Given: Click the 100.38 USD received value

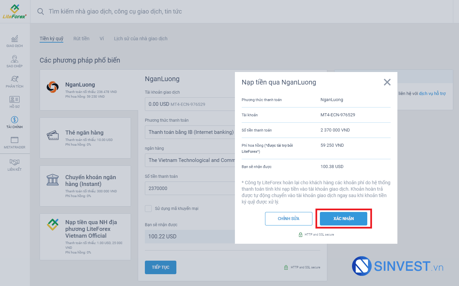Looking at the screenshot, I should (x=332, y=167).
